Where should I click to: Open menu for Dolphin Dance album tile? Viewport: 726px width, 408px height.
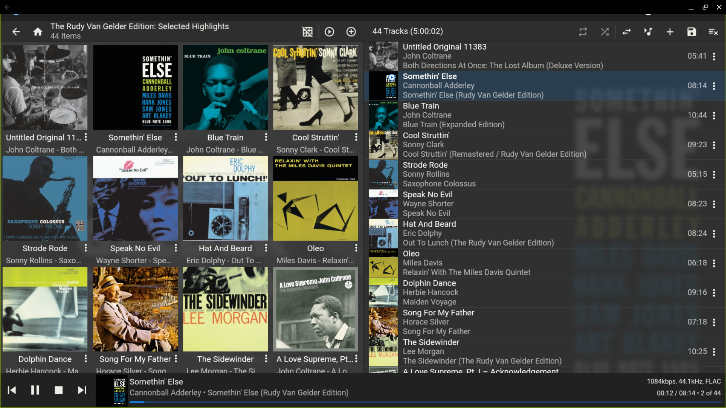(x=86, y=359)
